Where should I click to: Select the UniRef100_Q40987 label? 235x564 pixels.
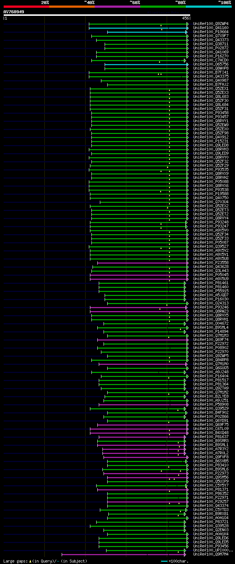(x=210, y=80)
